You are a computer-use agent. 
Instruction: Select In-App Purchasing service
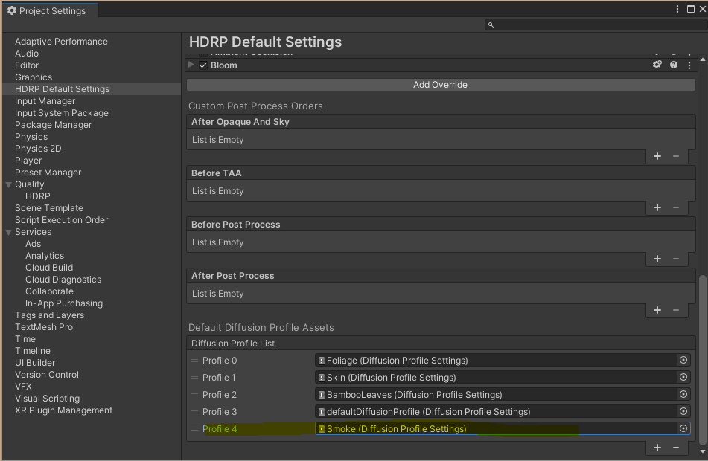[64, 303]
